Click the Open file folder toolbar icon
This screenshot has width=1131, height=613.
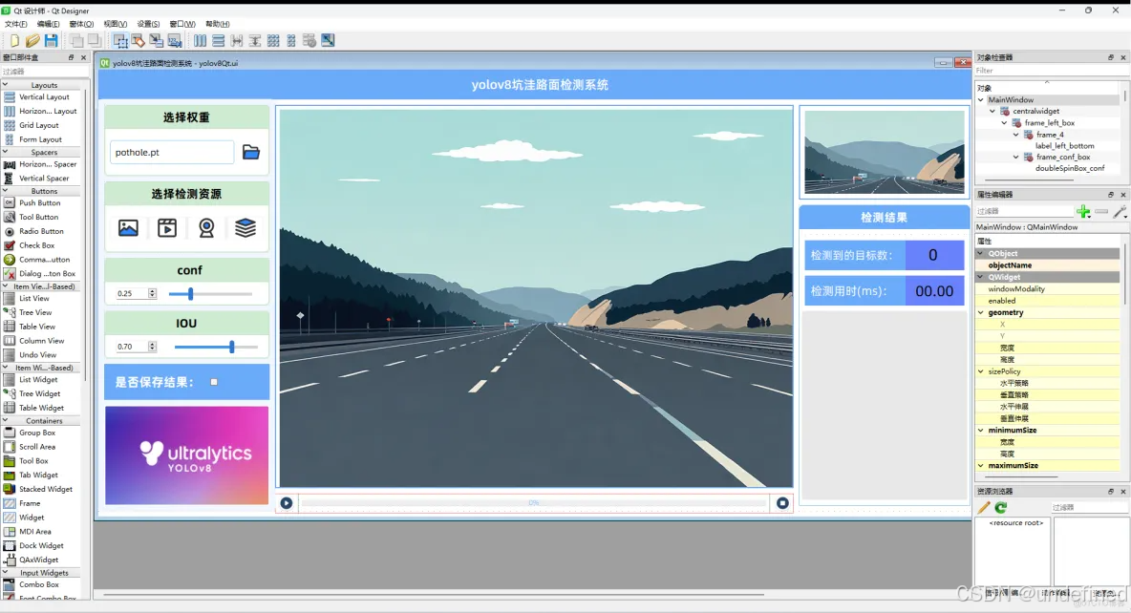pos(32,41)
